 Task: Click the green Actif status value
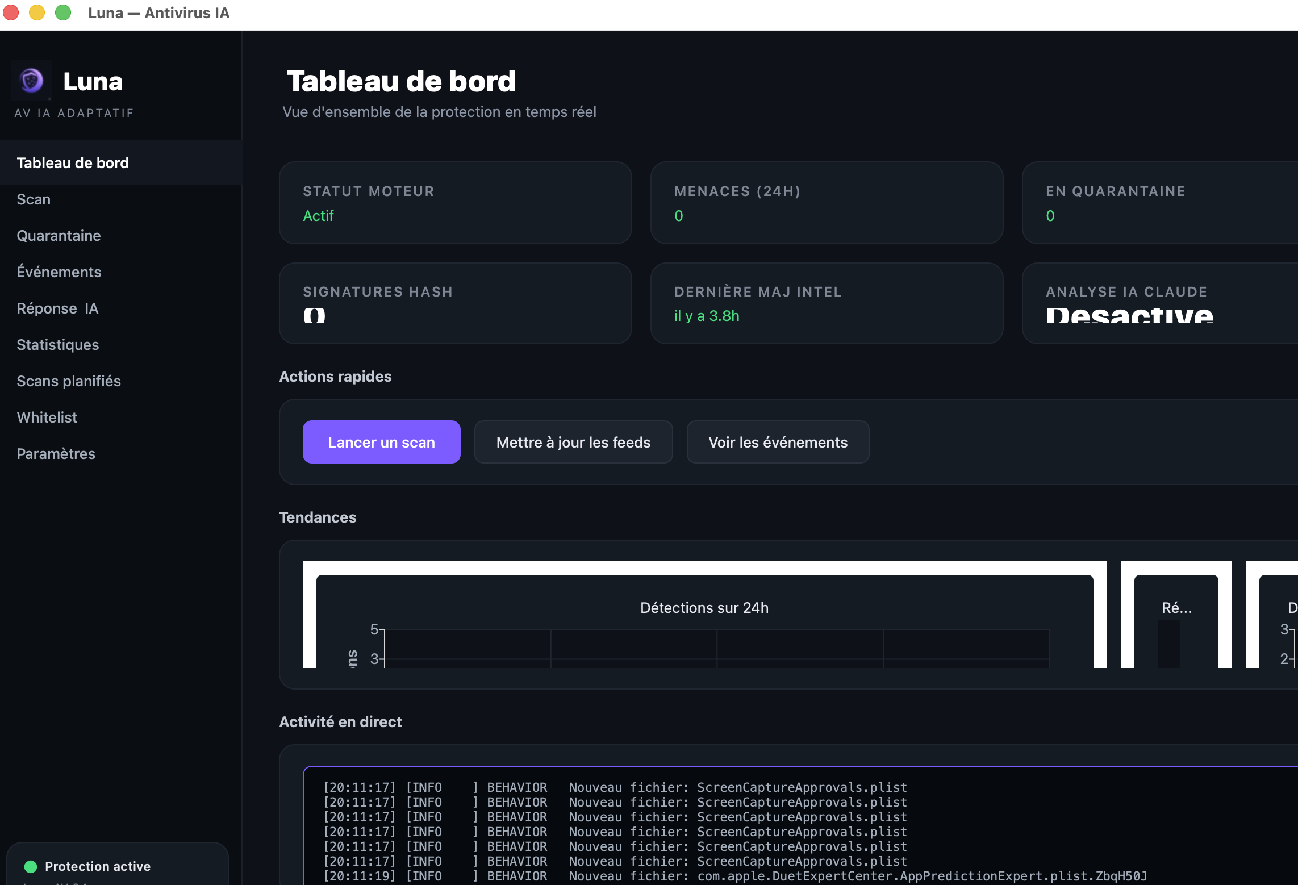coord(318,216)
